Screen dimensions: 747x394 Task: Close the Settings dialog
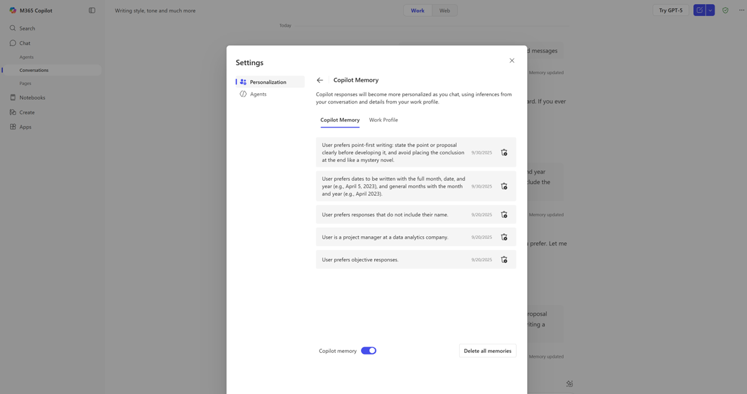point(512,60)
